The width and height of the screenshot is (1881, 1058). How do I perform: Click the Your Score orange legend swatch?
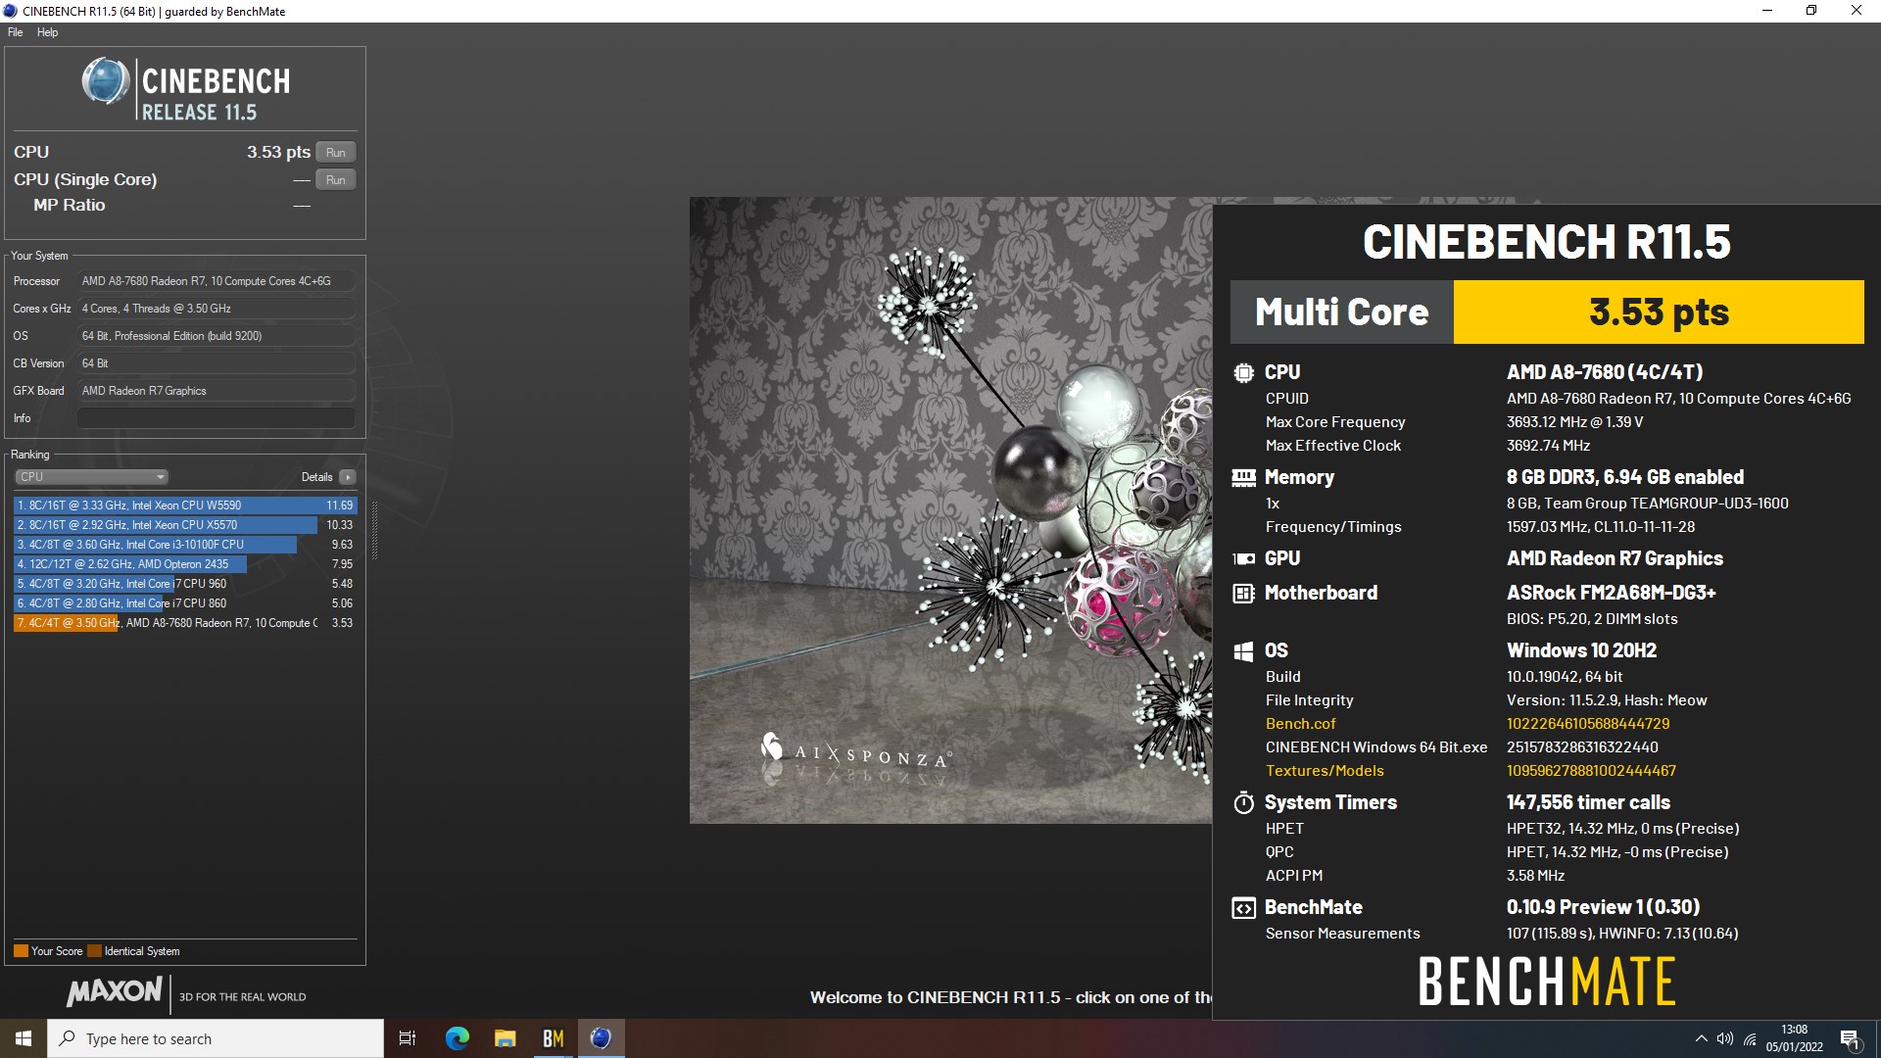[21, 951]
